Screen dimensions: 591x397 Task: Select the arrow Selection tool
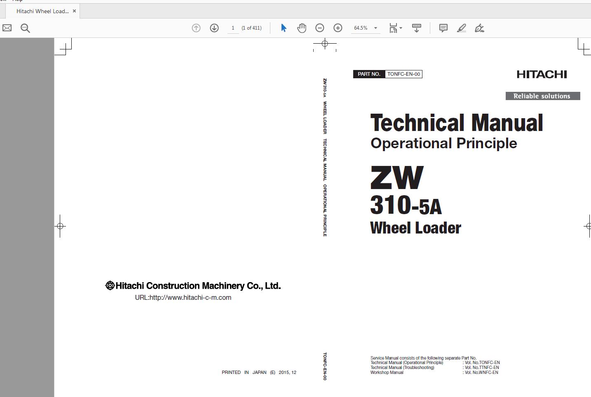click(x=284, y=28)
